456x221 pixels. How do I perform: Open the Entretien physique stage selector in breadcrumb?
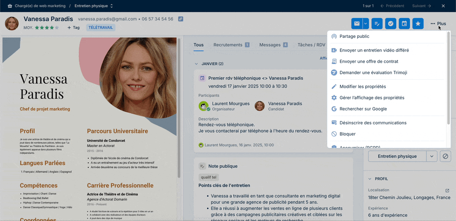tap(94, 6)
